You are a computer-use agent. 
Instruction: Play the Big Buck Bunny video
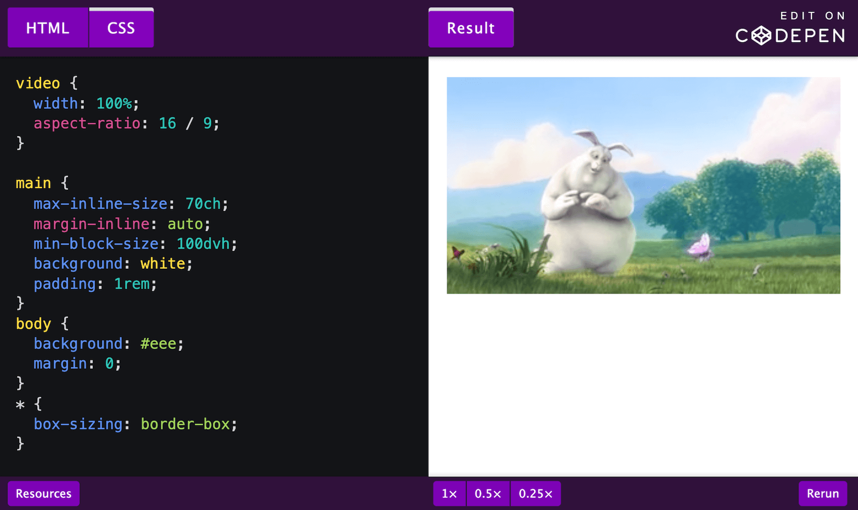[x=643, y=184]
